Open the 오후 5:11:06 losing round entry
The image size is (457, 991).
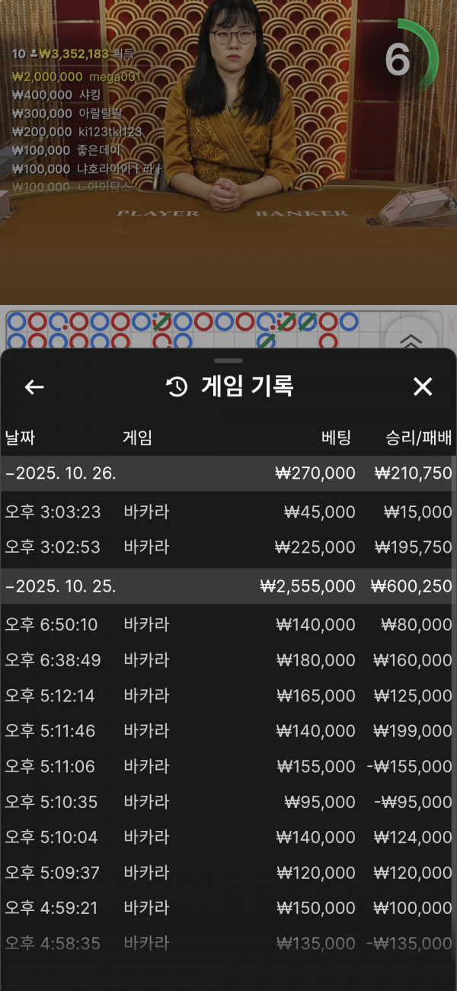[x=228, y=767]
